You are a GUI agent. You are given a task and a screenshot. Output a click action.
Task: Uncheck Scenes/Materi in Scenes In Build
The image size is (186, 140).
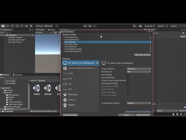(63, 47)
